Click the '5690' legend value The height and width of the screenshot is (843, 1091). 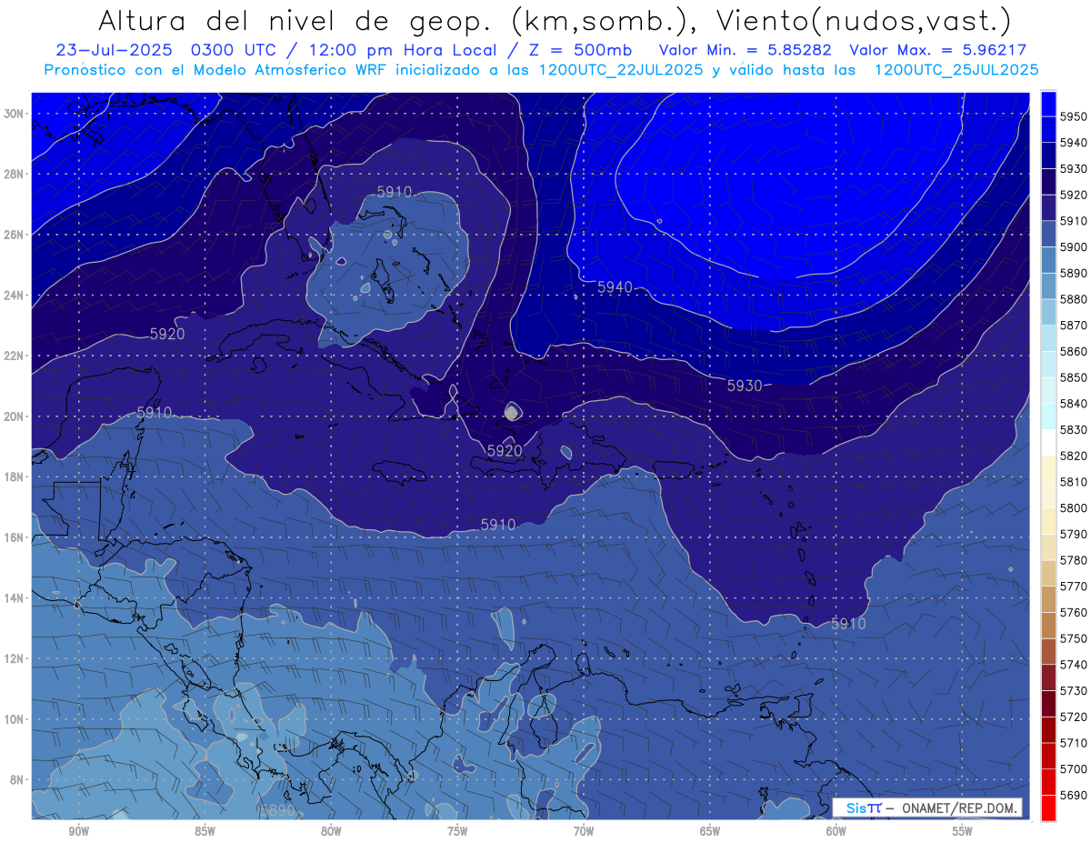[1074, 795]
